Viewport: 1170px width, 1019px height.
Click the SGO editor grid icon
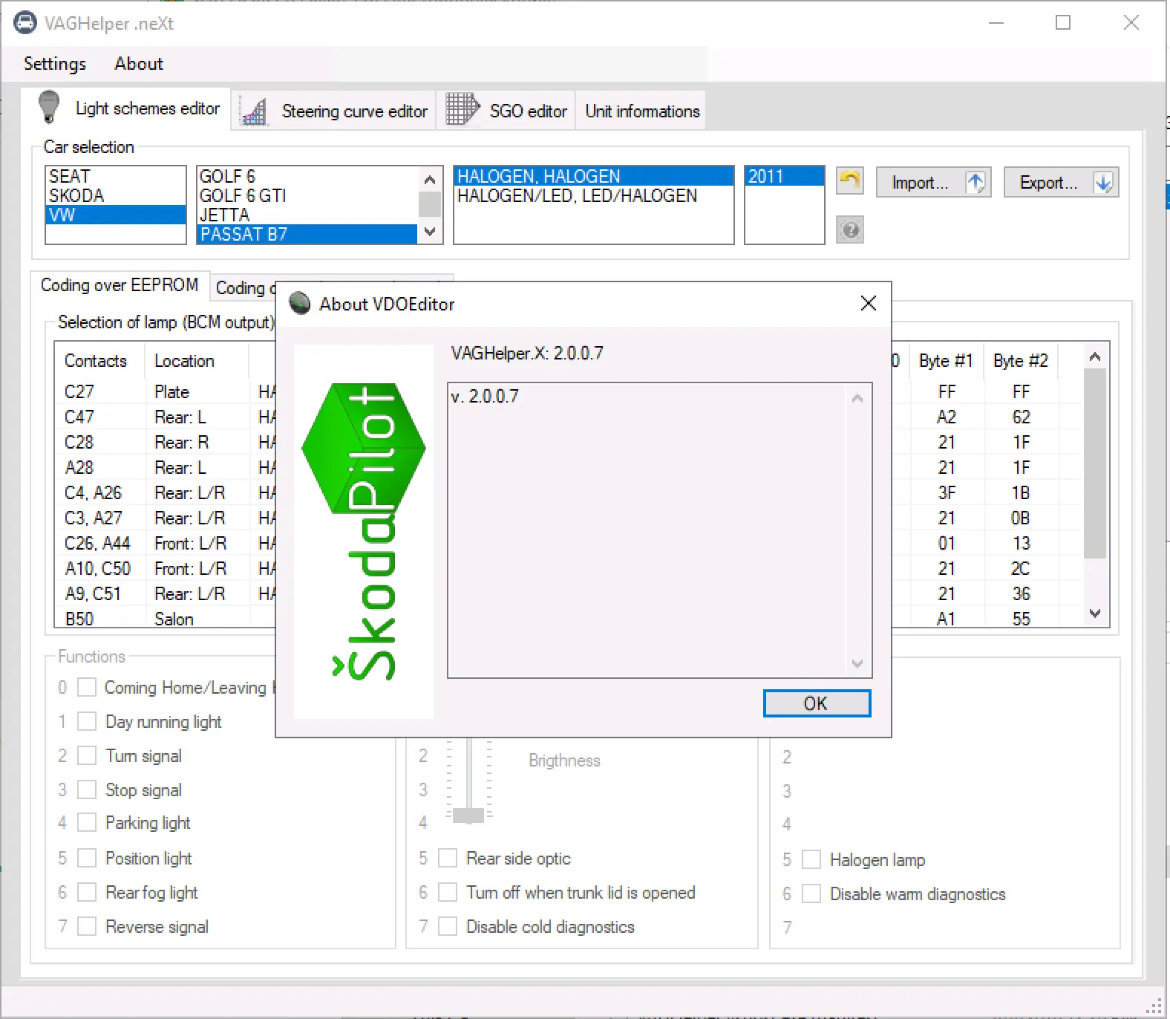point(463,109)
